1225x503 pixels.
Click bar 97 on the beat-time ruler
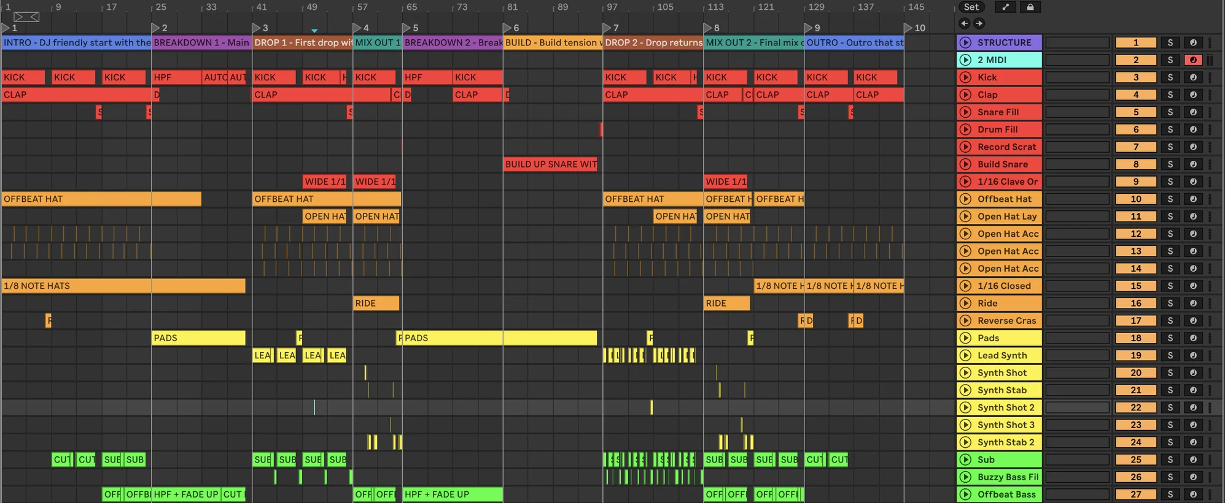pyautogui.click(x=612, y=7)
